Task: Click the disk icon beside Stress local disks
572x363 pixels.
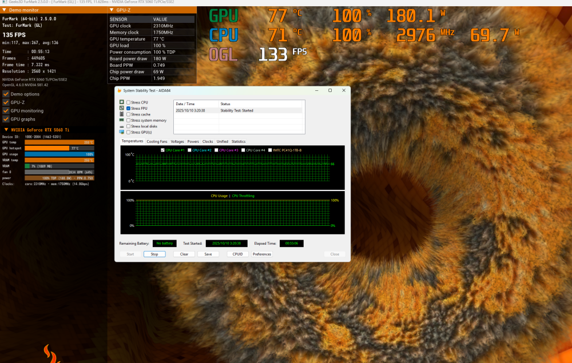Action: pyautogui.click(x=121, y=126)
